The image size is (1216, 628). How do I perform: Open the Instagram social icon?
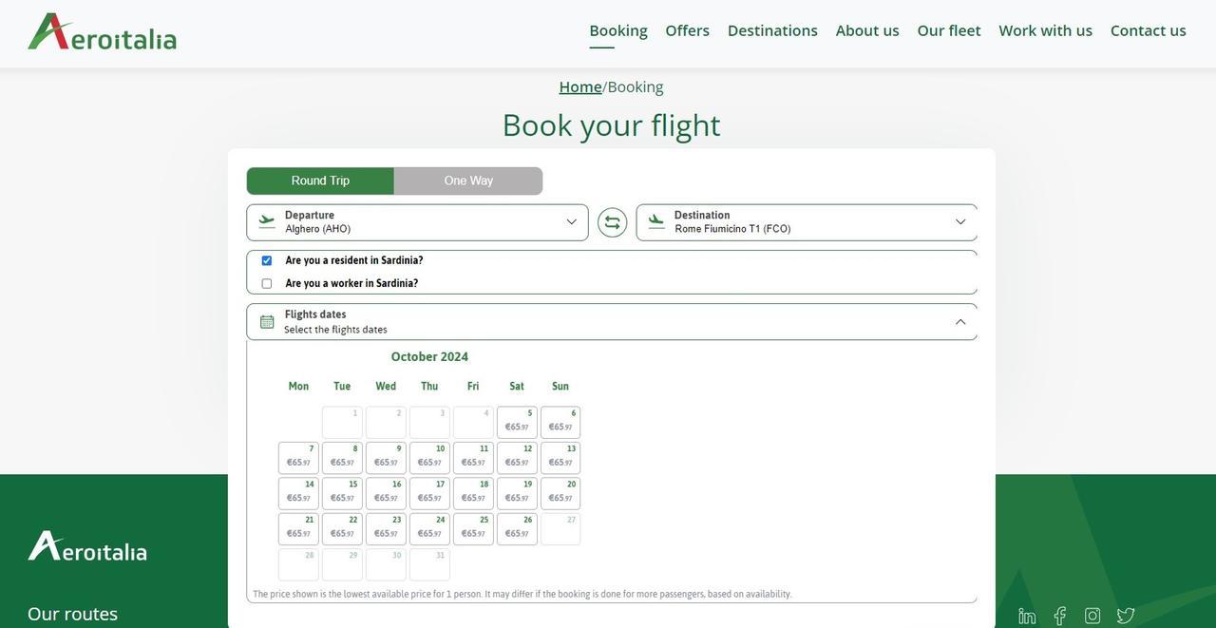click(1092, 617)
